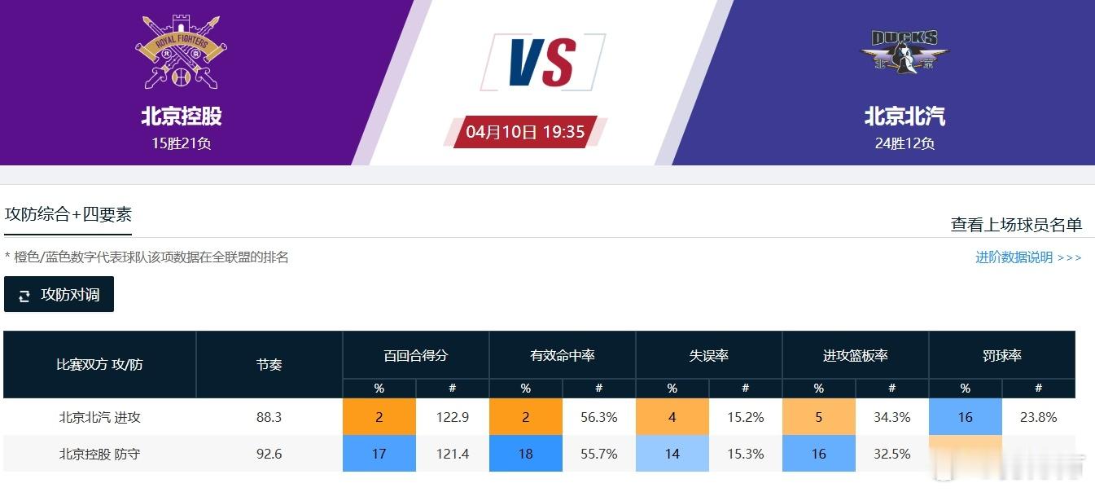Click the 百回合得分 column header
The height and width of the screenshot is (492, 1095).
[415, 355]
